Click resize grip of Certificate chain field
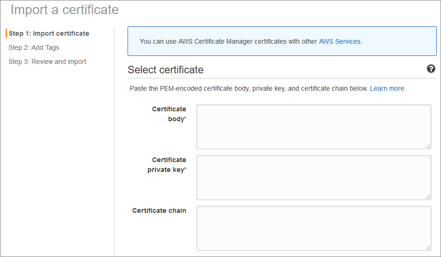 coord(428,248)
